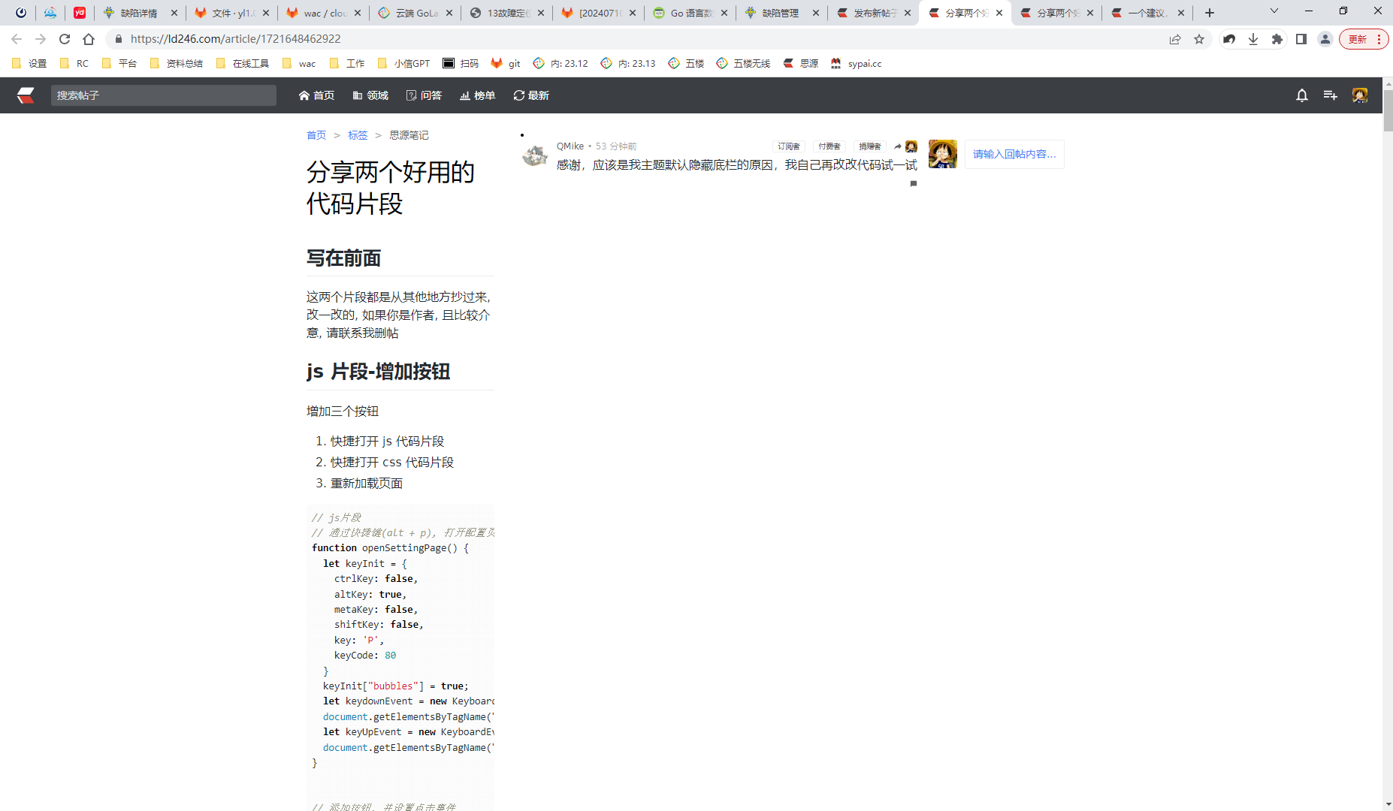Switch to the Go 语言 browser tab
1393x811 pixels.
coord(689,13)
